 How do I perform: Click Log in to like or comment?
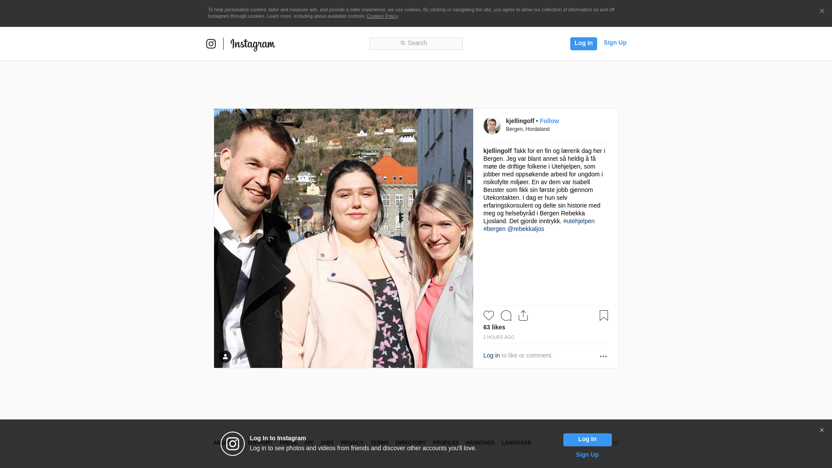[x=491, y=355]
